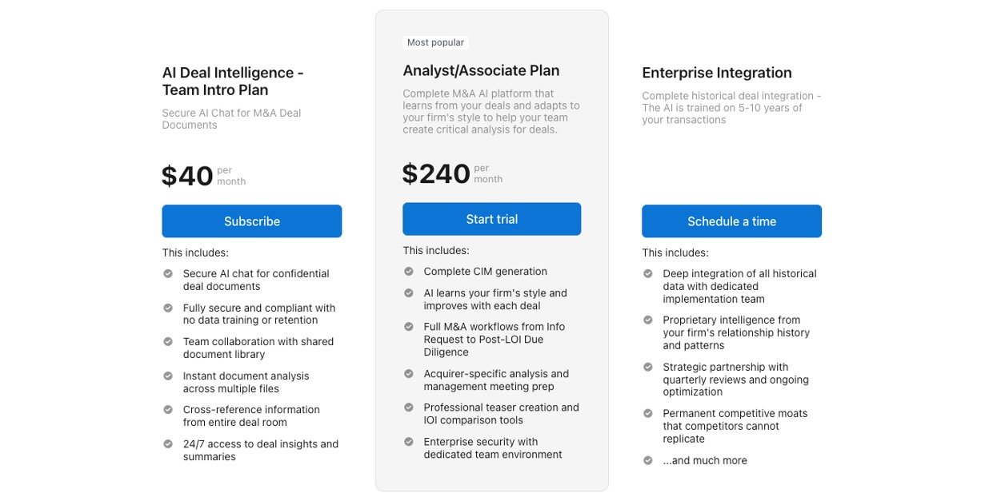Screen dimensions: 981x497
Task: Click the Analyst/Associate Plan heading
Action: (481, 70)
